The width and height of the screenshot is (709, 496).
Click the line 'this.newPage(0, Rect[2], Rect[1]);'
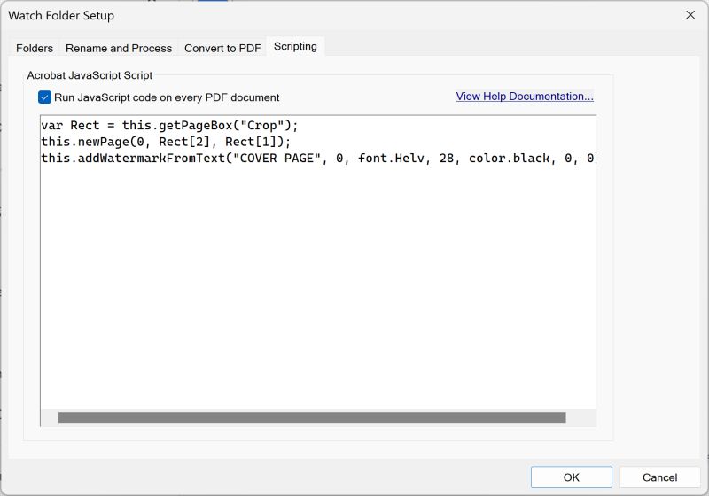(x=166, y=142)
